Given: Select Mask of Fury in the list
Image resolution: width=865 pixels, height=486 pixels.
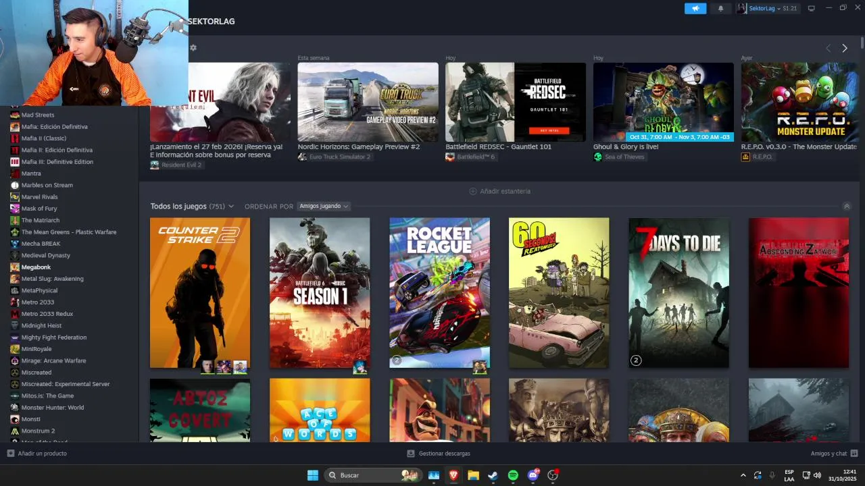Looking at the screenshot, I should (39, 209).
